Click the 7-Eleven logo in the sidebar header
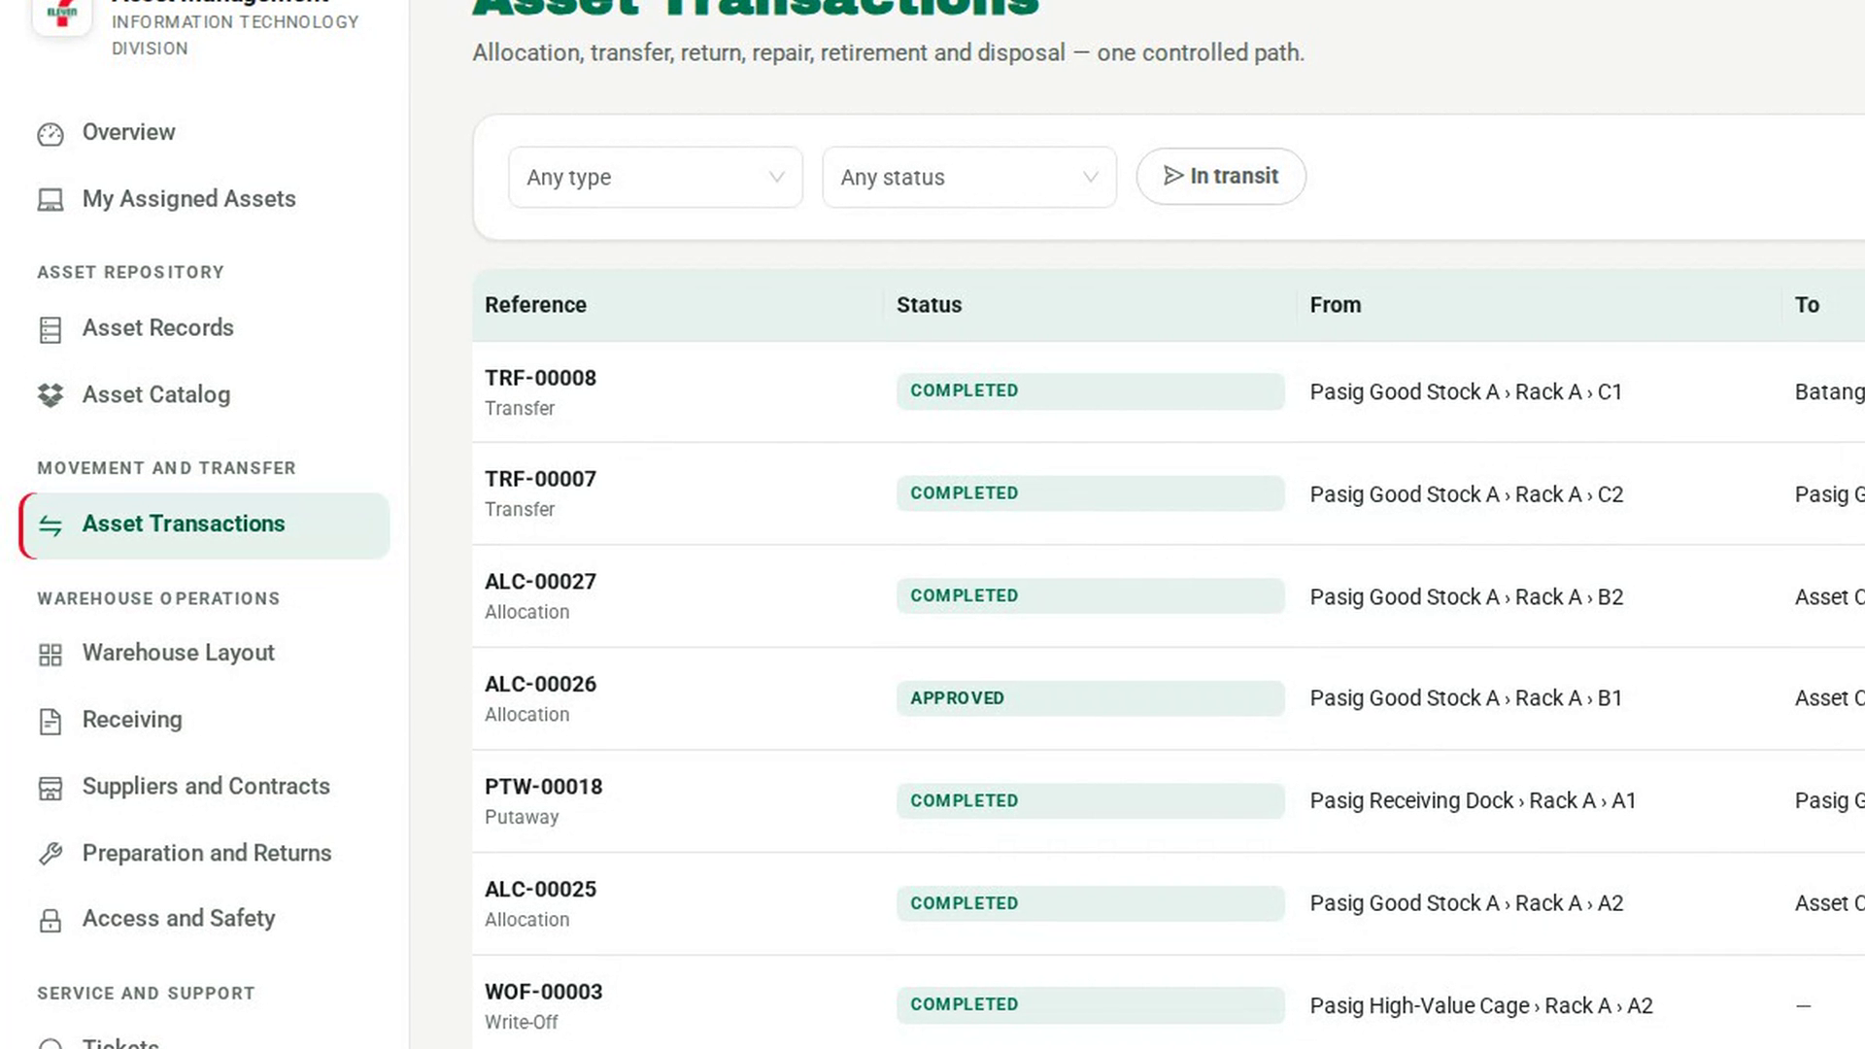Image resolution: width=1865 pixels, height=1049 pixels. coord(62,14)
